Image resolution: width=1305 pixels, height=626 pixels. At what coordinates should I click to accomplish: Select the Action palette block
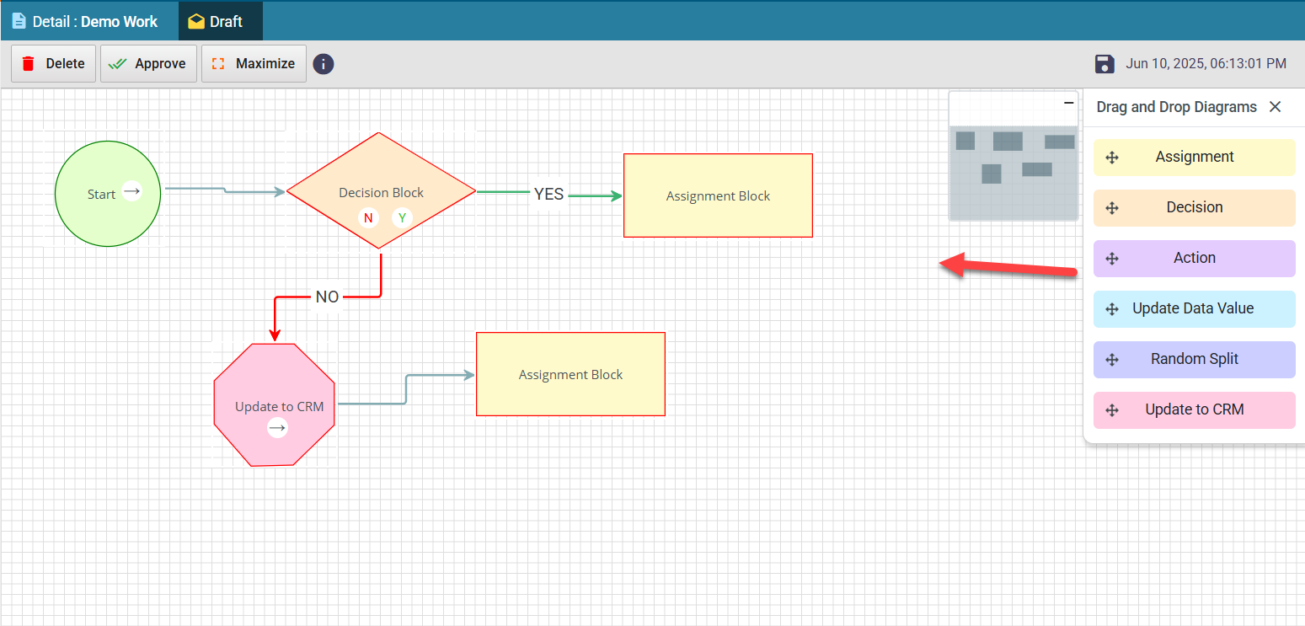tap(1194, 259)
